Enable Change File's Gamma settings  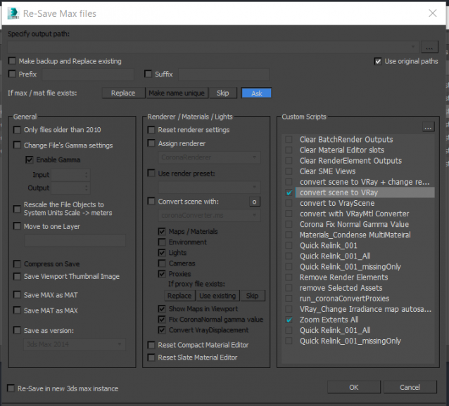coord(17,145)
